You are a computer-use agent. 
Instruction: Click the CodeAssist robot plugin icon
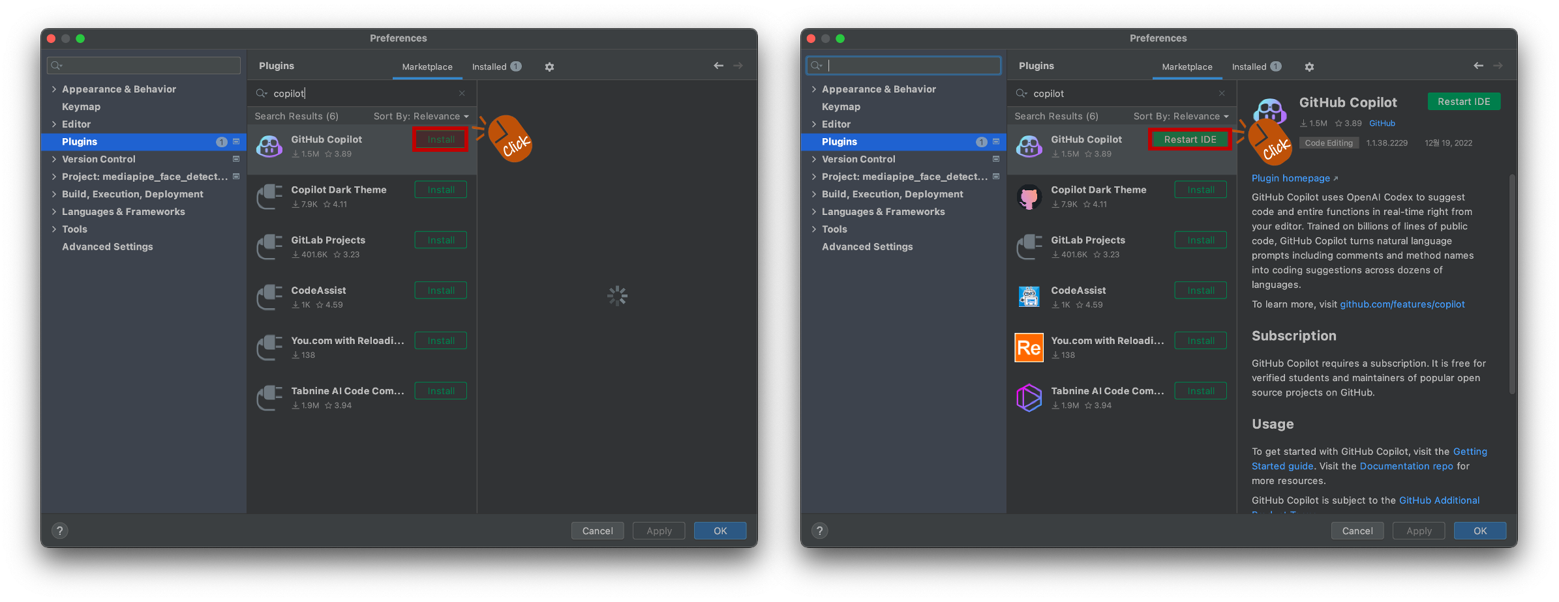click(1029, 296)
